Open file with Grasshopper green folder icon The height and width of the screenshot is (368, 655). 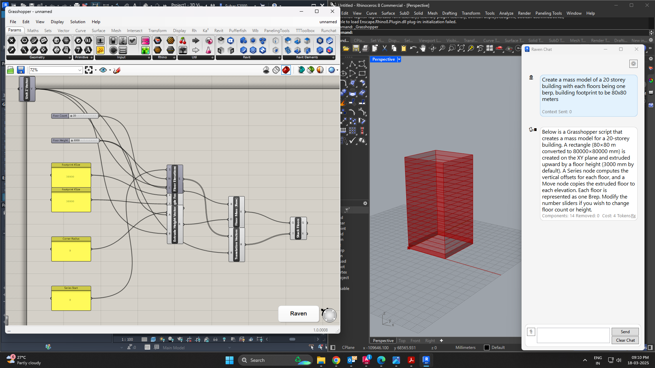tap(11, 70)
